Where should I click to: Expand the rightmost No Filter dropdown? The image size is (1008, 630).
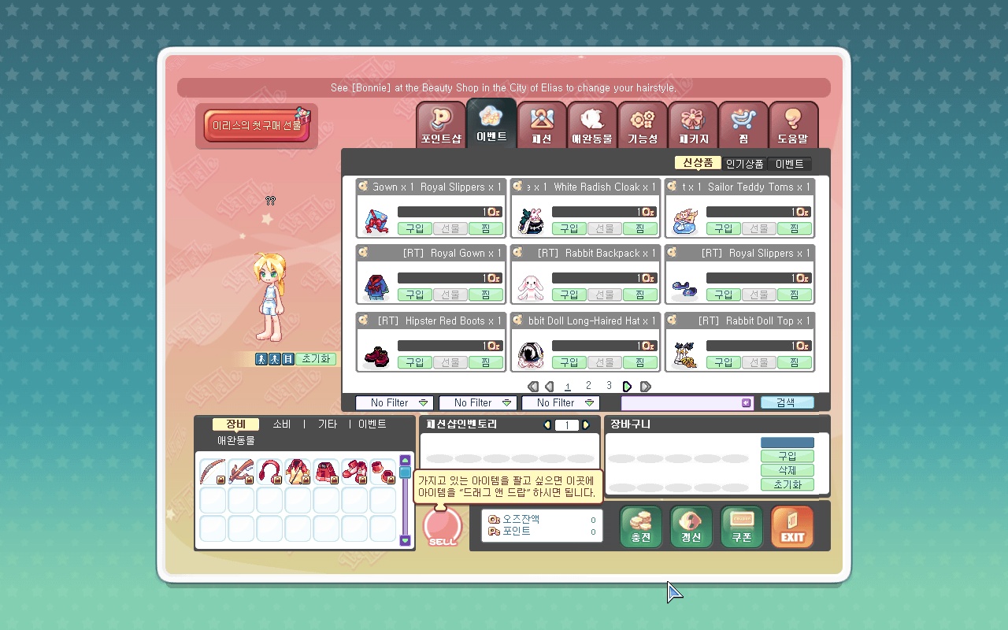click(561, 403)
